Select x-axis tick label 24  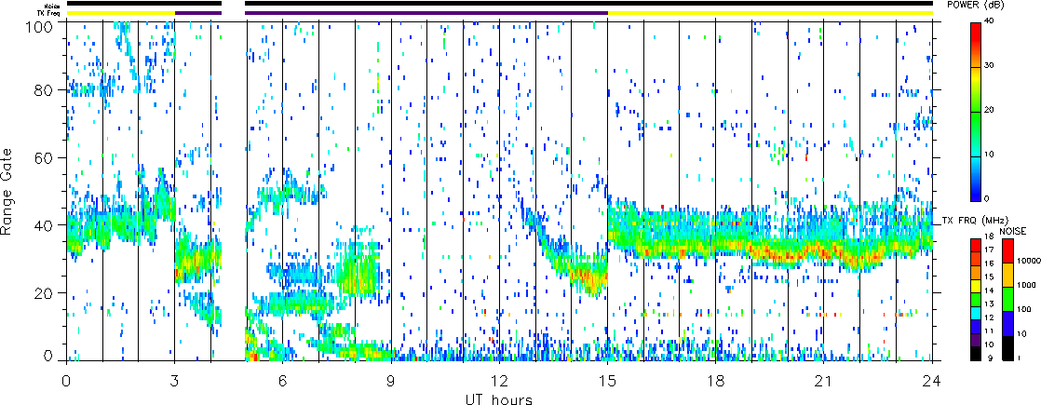point(932,380)
